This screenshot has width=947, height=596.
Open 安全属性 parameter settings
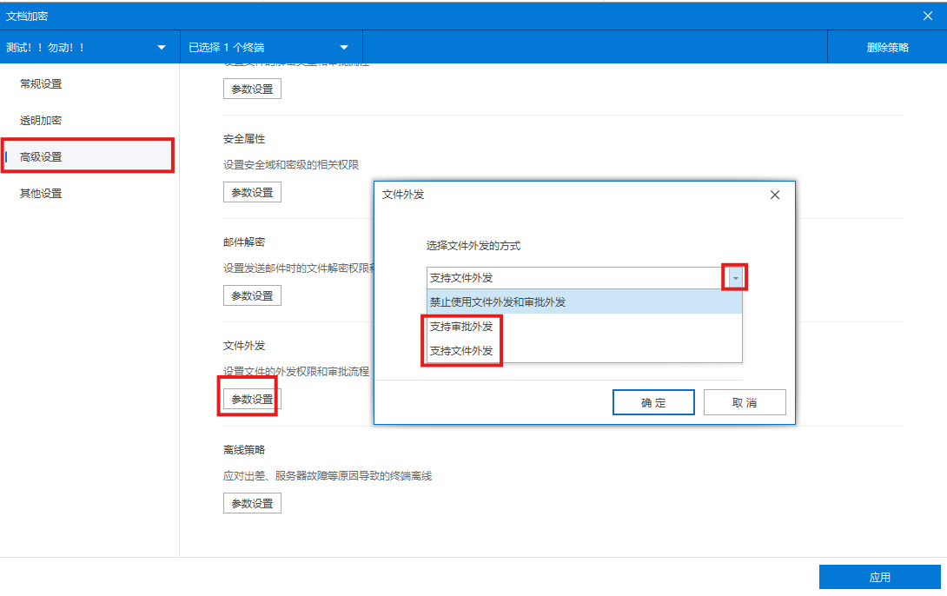pos(252,191)
